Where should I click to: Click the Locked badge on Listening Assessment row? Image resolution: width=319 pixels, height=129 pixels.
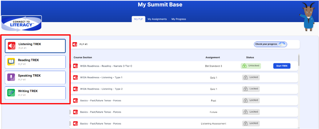tap(251, 123)
